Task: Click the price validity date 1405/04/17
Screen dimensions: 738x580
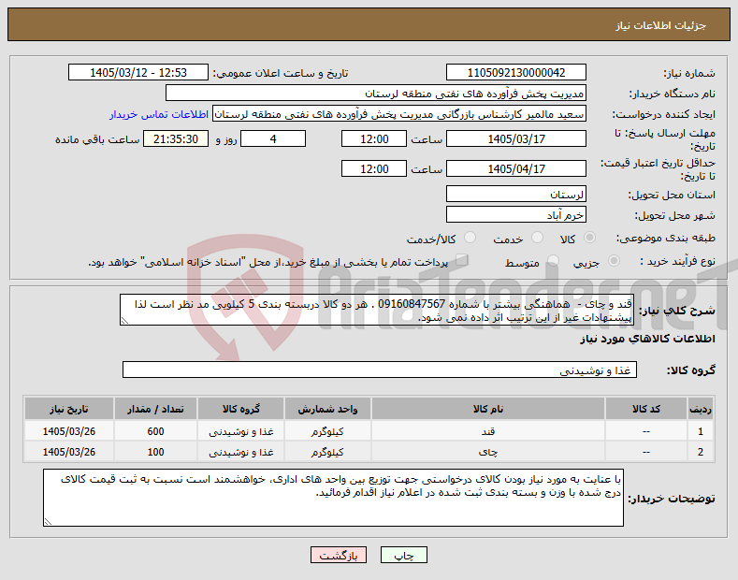Action: [x=515, y=168]
